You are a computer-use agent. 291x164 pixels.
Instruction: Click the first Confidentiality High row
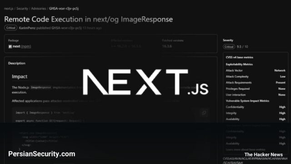(x=256, y=107)
